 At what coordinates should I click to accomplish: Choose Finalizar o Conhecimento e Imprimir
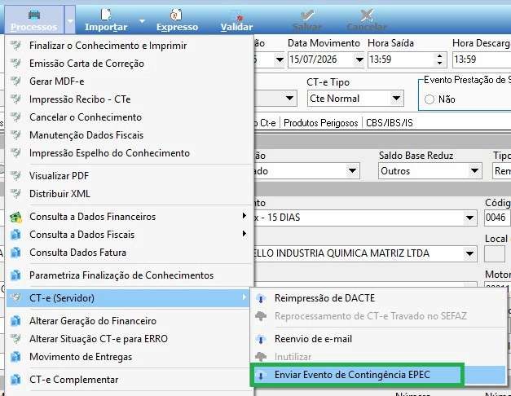tap(108, 46)
